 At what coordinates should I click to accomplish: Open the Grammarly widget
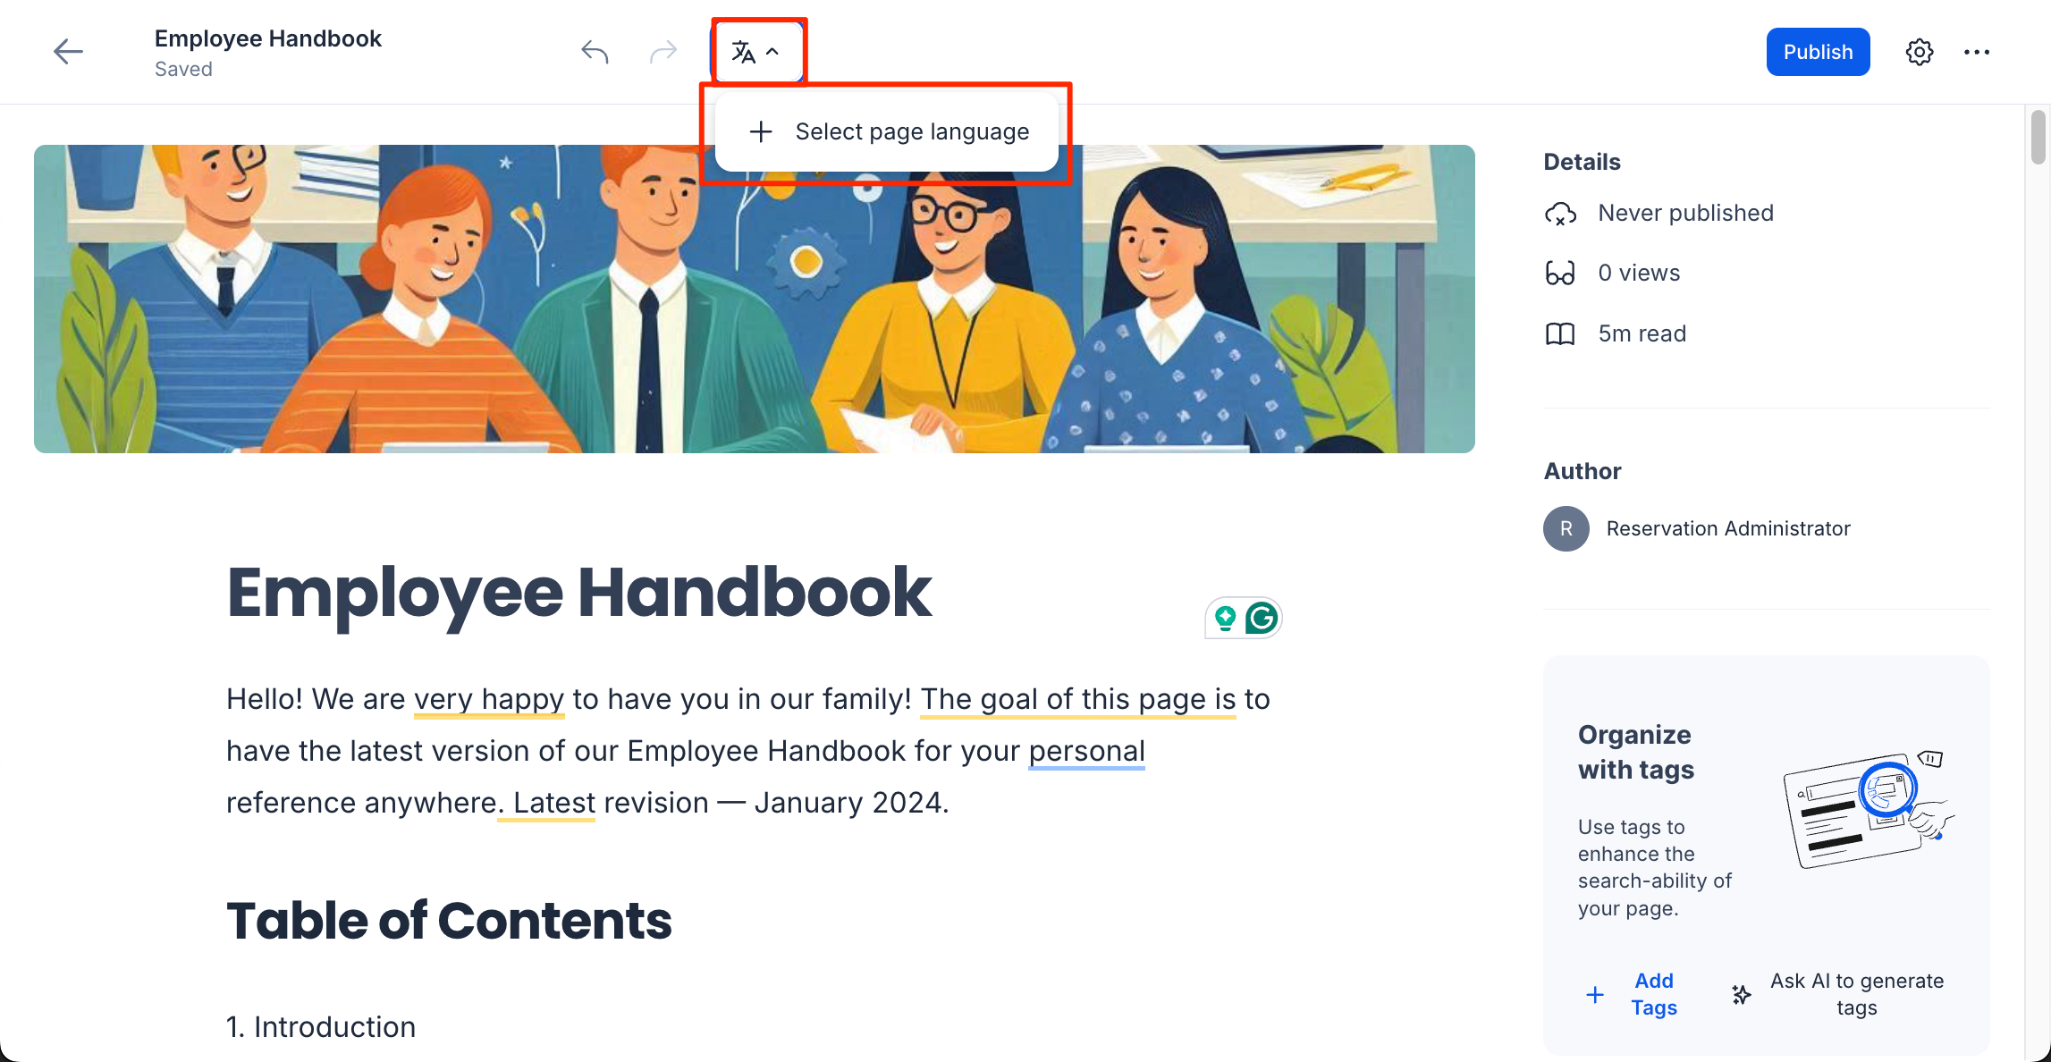coord(1262,618)
